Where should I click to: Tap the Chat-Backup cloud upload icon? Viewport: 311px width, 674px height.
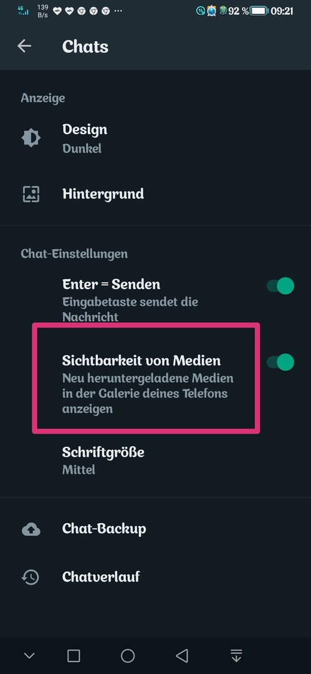coord(31,529)
